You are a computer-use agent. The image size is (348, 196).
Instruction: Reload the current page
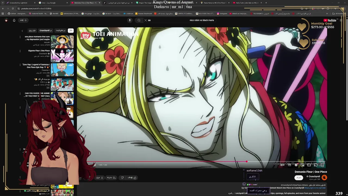[13, 8]
